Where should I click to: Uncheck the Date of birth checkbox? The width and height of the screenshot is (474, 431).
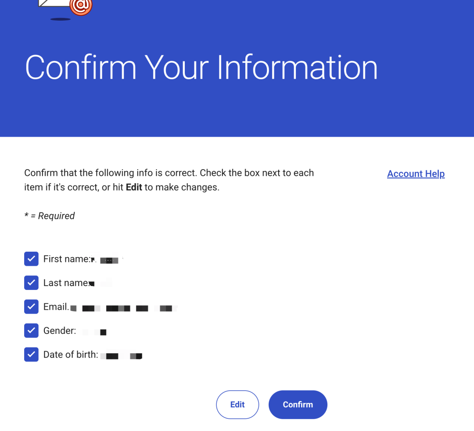(x=32, y=355)
